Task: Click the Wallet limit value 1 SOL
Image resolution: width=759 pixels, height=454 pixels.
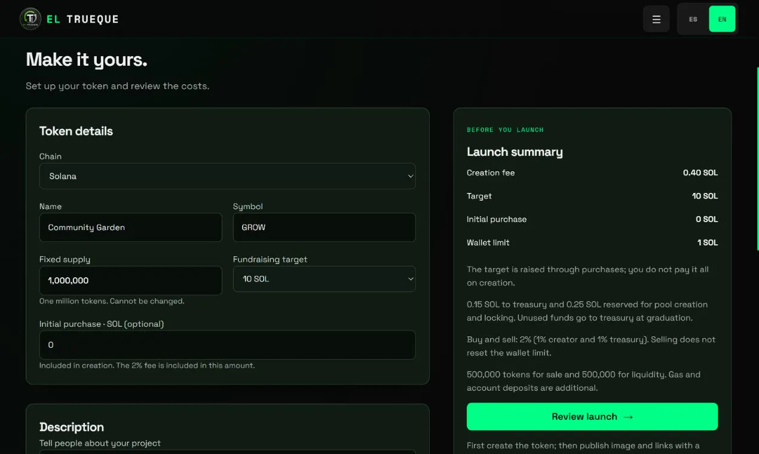Action: click(708, 243)
